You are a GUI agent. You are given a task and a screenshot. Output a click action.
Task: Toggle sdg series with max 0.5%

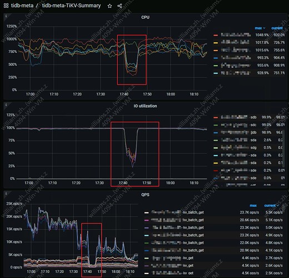[x=238, y=148]
